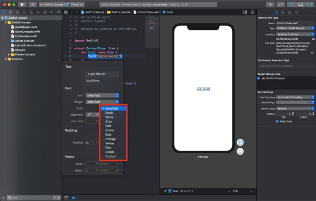Image resolution: width=316 pixels, height=201 pixels.
Task: Open the Debug navigator
Action: click(x=45, y=12)
